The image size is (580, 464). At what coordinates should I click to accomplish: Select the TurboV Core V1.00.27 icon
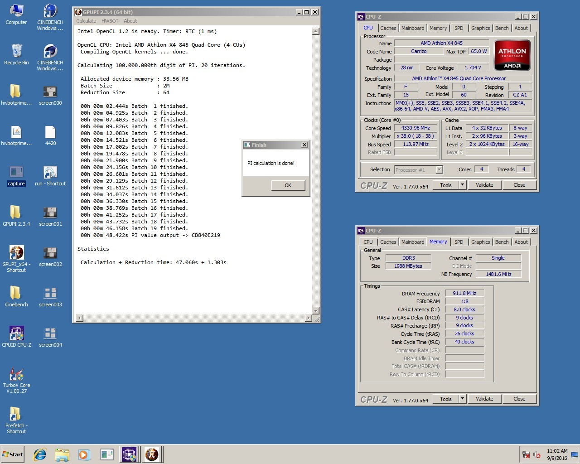pos(16,380)
